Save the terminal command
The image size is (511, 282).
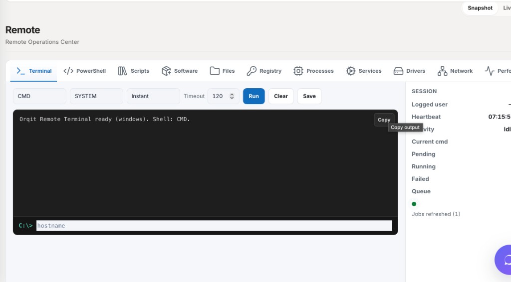coord(309,96)
